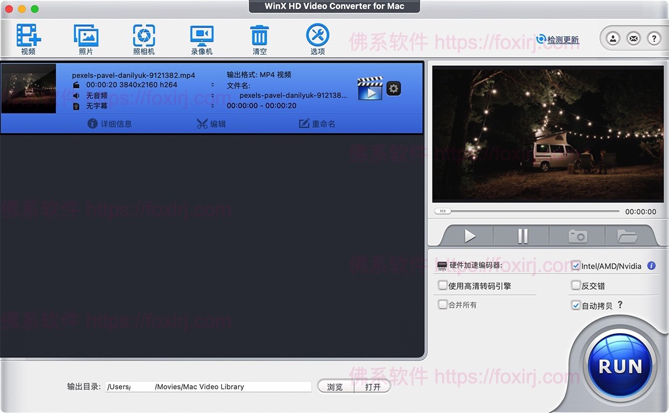Open the 照片 (Photo) converter

click(x=86, y=37)
